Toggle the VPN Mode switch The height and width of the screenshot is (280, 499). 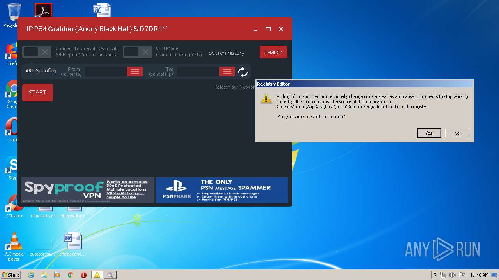point(137,52)
